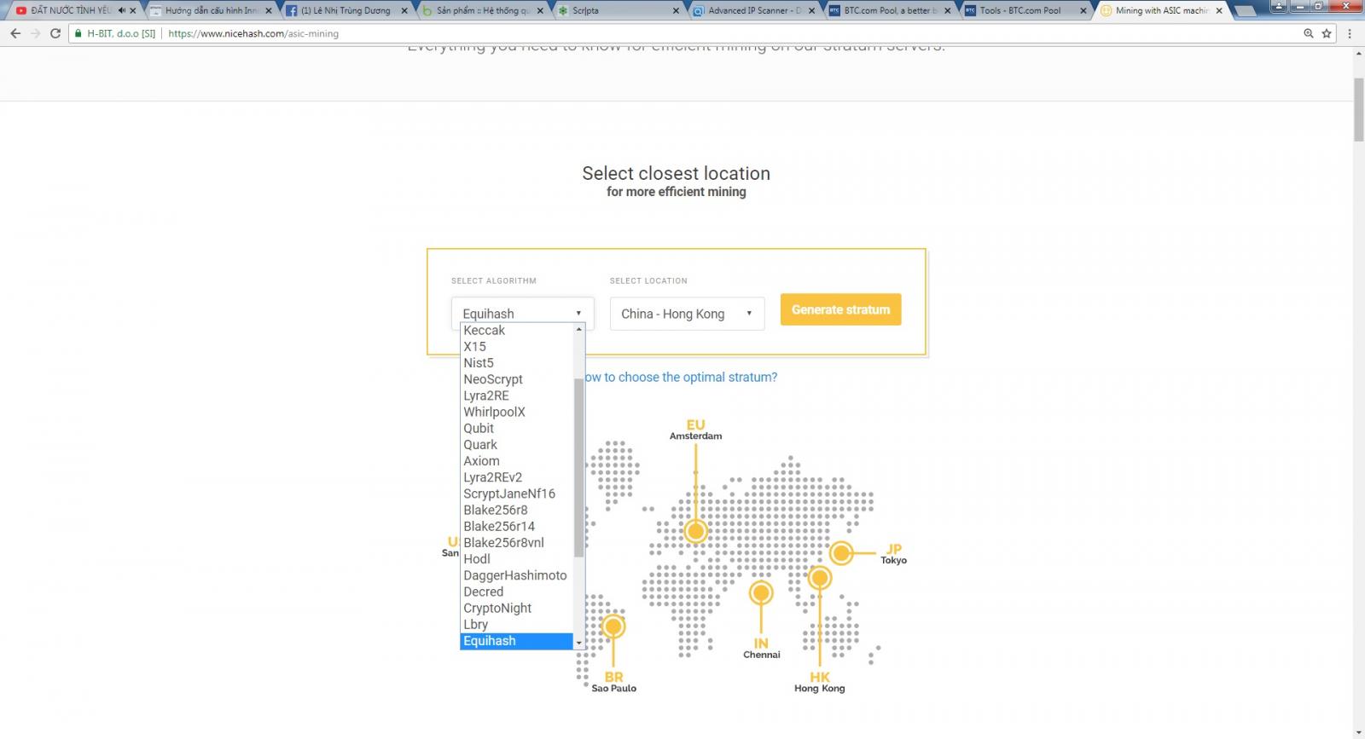1365x739 pixels.
Task: Choose Hodl from the algorithm list
Action: (x=516, y=558)
